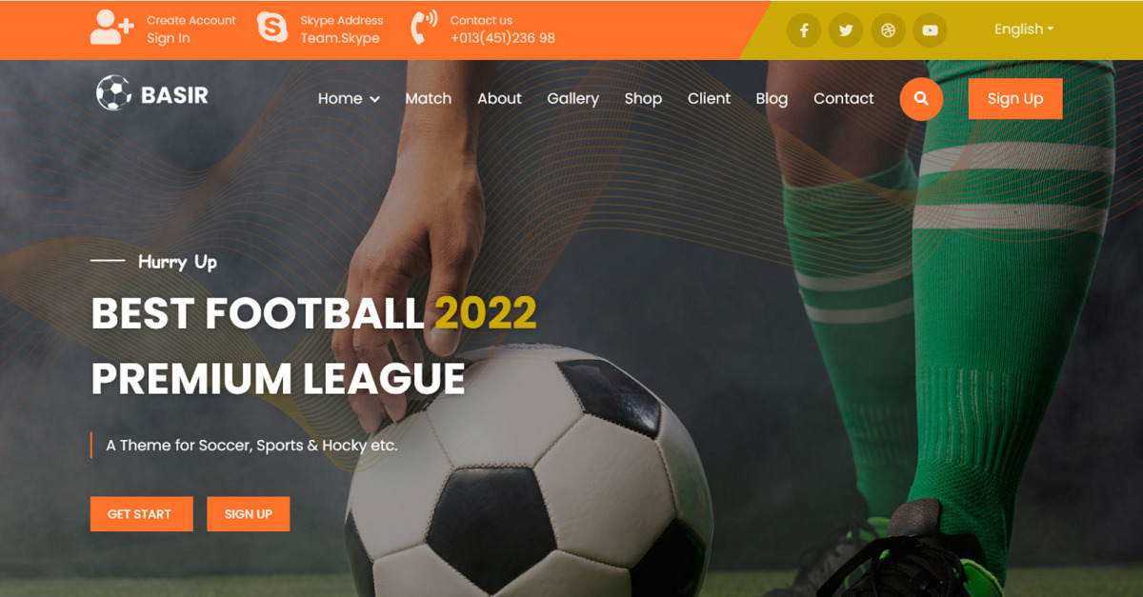This screenshot has height=597, width=1143.
Task: Expand the Home menu chevron
Action: (375, 99)
